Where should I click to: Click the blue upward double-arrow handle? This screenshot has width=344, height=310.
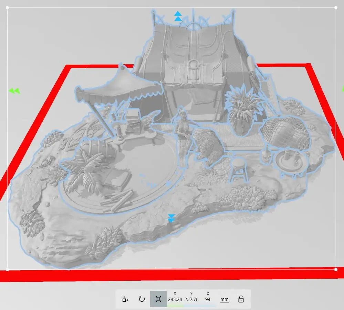tap(178, 16)
